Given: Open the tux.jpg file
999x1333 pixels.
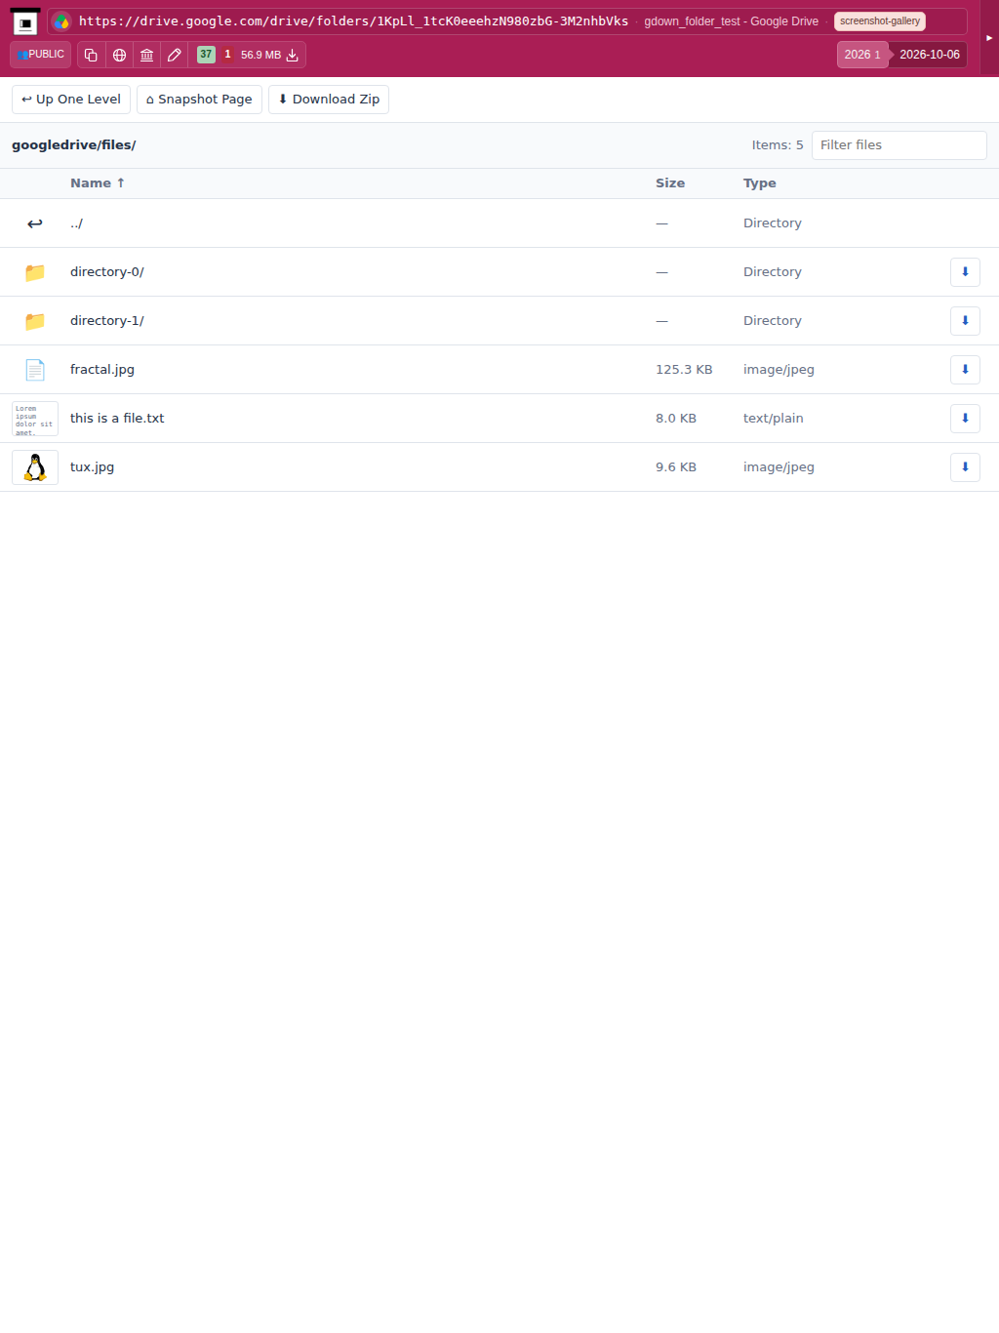Looking at the screenshot, I should tap(92, 467).
